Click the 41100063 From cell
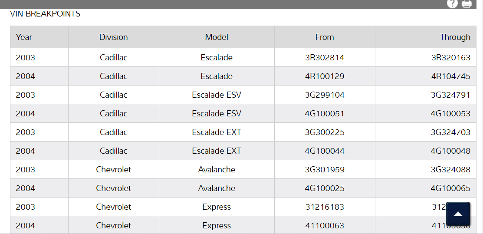The height and width of the screenshot is (234, 483). (325, 225)
